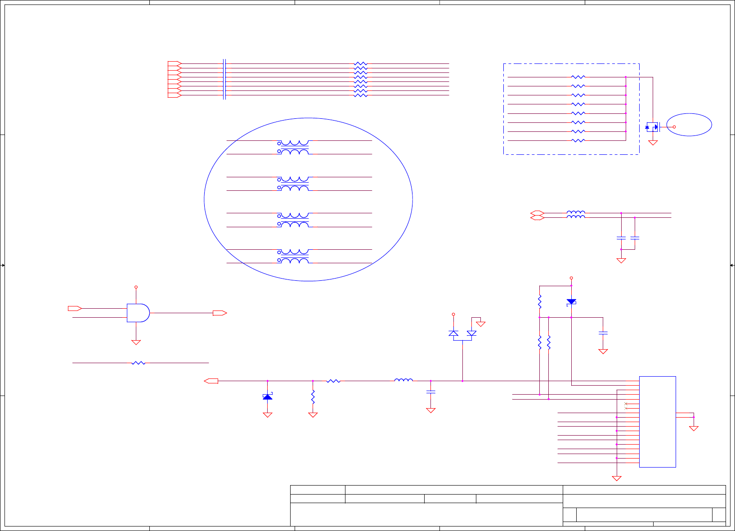Image resolution: width=735 pixels, height=531 pixels.
Task: Click the dual diode pair symbol
Action: click(x=462, y=333)
